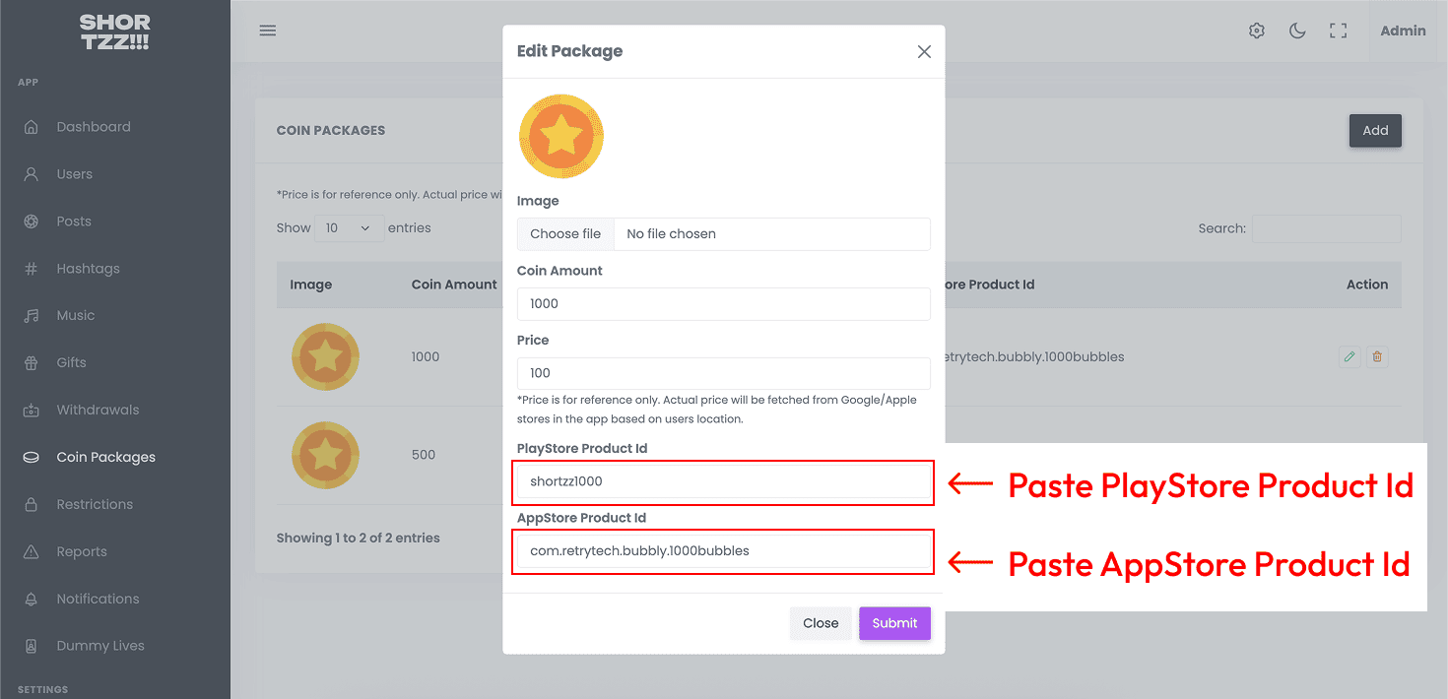Click Choose file to upload an image
Viewport: 1448px width, 699px height.
pos(564,233)
